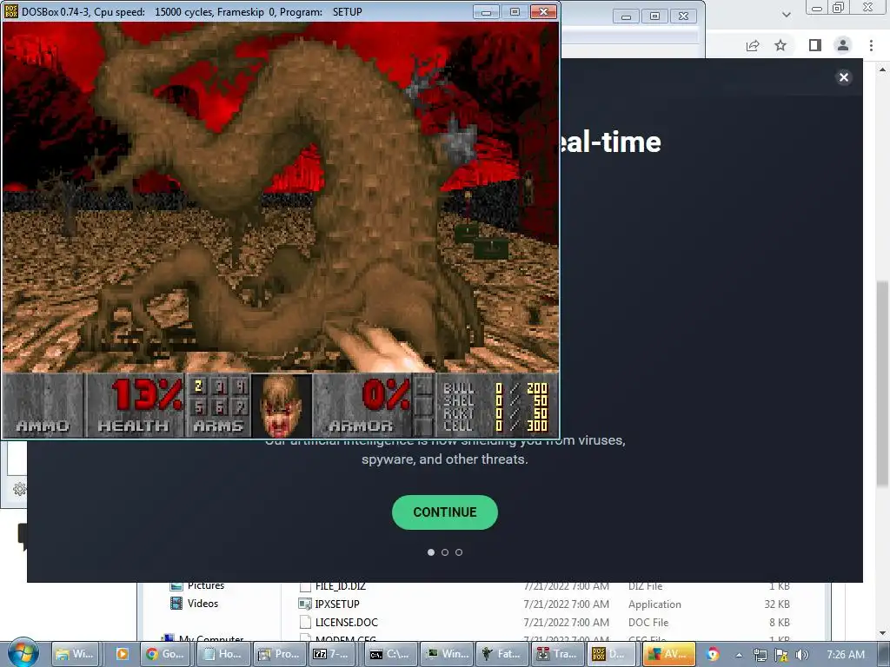Maximize the DOSBox window
The height and width of the screenshot is (667, 890).
point(515,12)
